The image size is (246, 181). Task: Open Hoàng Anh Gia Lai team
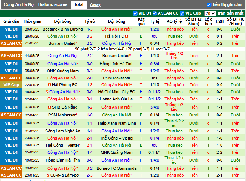point(117,99)
